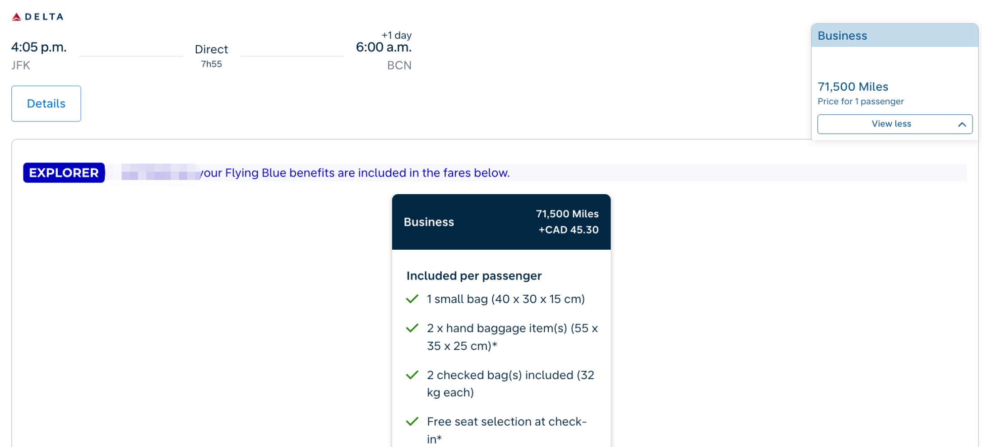This screenshot has width=982, height=447.
Task: Select the Business fare card header
Action: (x=501, y=222)
